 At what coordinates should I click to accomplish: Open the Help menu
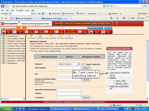pyautogui.click(x=33, y=10)
